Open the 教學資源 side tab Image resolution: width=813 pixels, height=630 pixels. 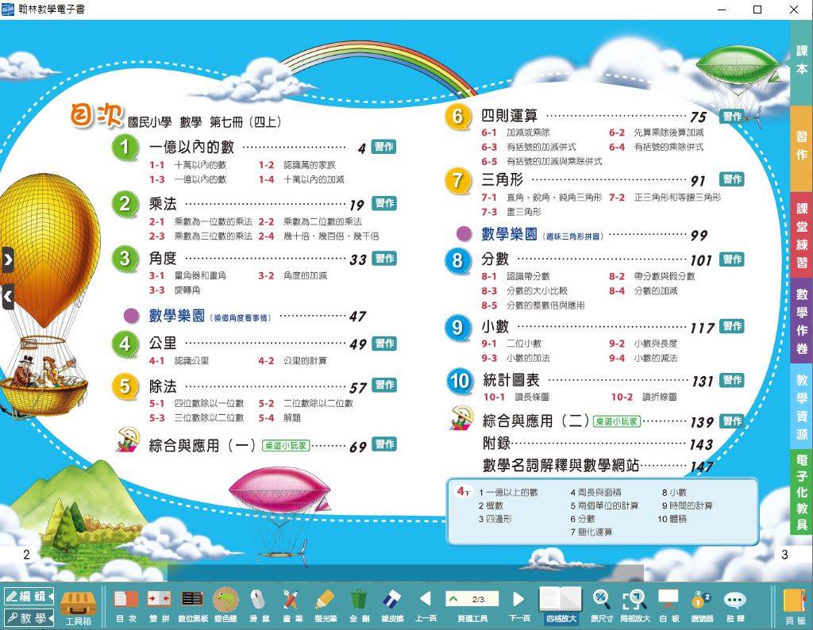tap(802, 407)
